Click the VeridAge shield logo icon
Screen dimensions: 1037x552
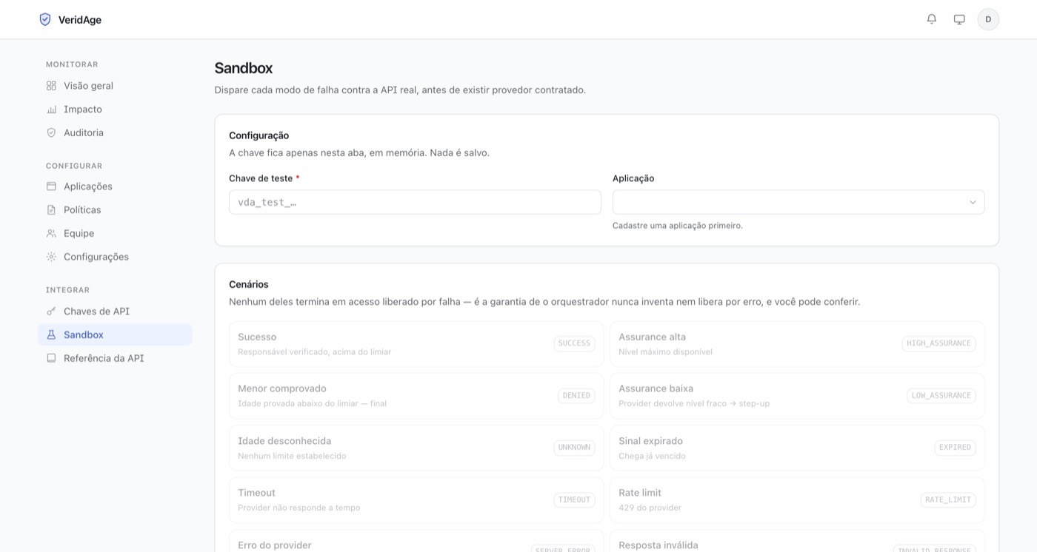45,19
